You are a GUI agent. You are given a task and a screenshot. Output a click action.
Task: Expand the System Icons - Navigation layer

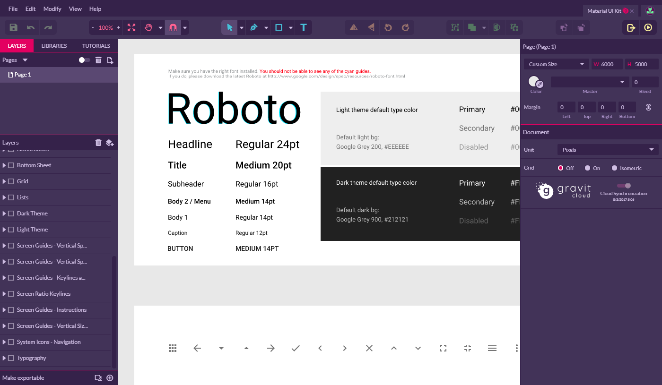pyautogui.click(x=4, y=342)
